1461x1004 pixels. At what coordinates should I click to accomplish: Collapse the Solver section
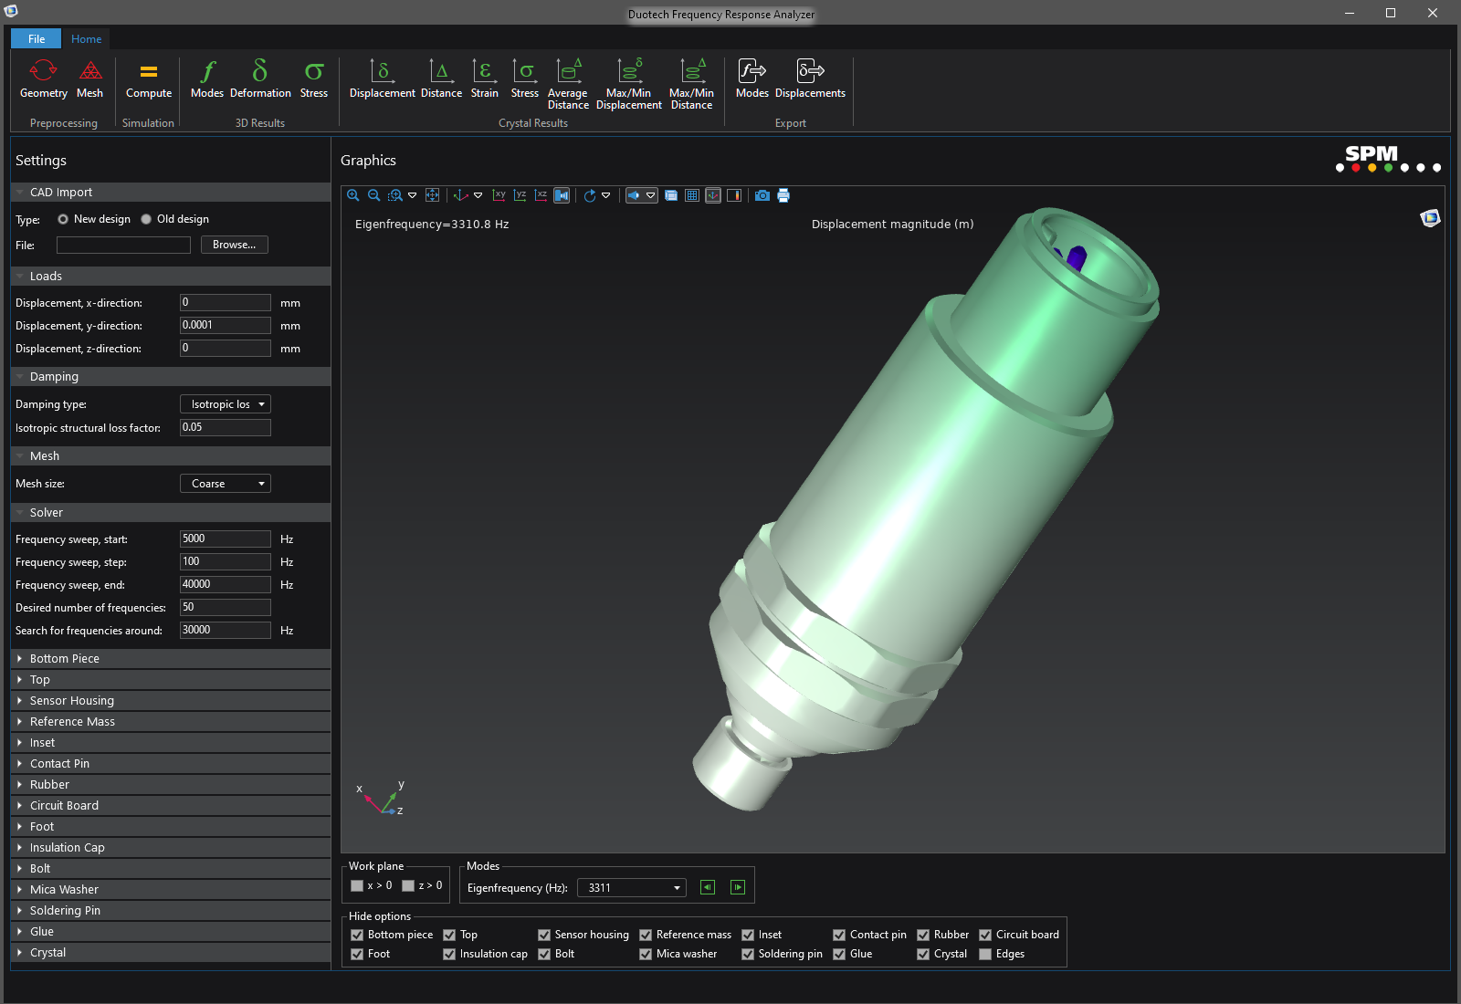[171, 513]
